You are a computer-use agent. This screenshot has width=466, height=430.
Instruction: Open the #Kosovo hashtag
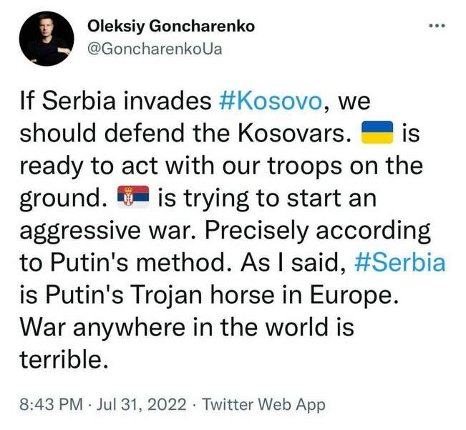[269, 101]
